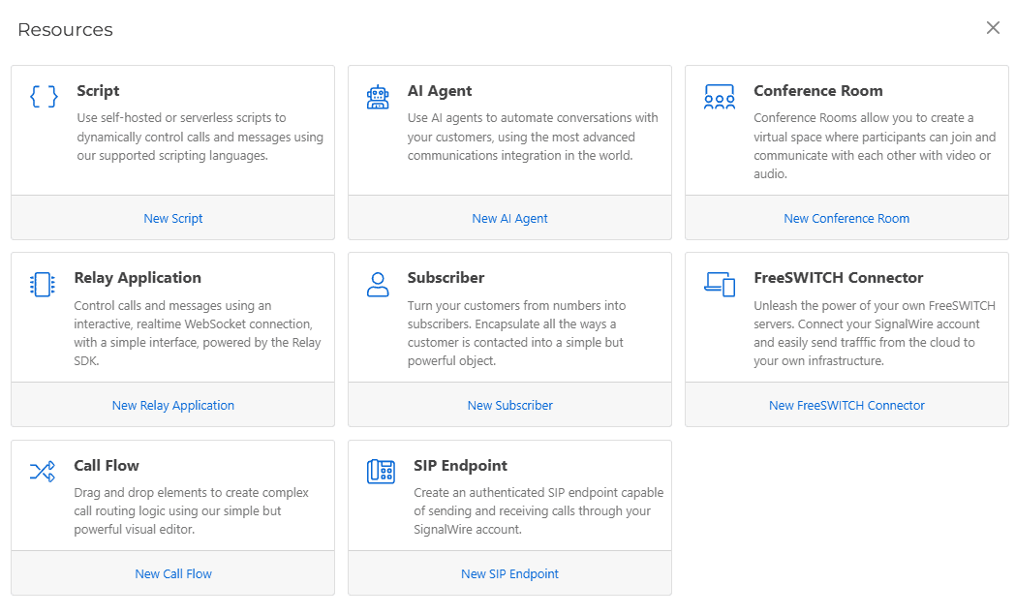1015x616 pixels.
Task: Create a New Script
Action: coord(172,219)
